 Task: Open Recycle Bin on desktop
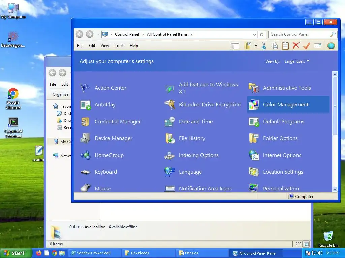pyautogui.click(x=328, y=239)
